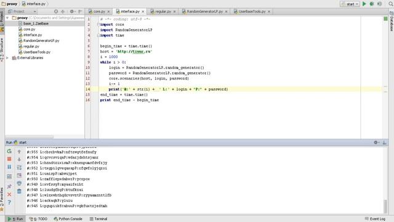The image size is (394, 222).
Task: Toggle the Project side tool window tab
Action: 2,22
